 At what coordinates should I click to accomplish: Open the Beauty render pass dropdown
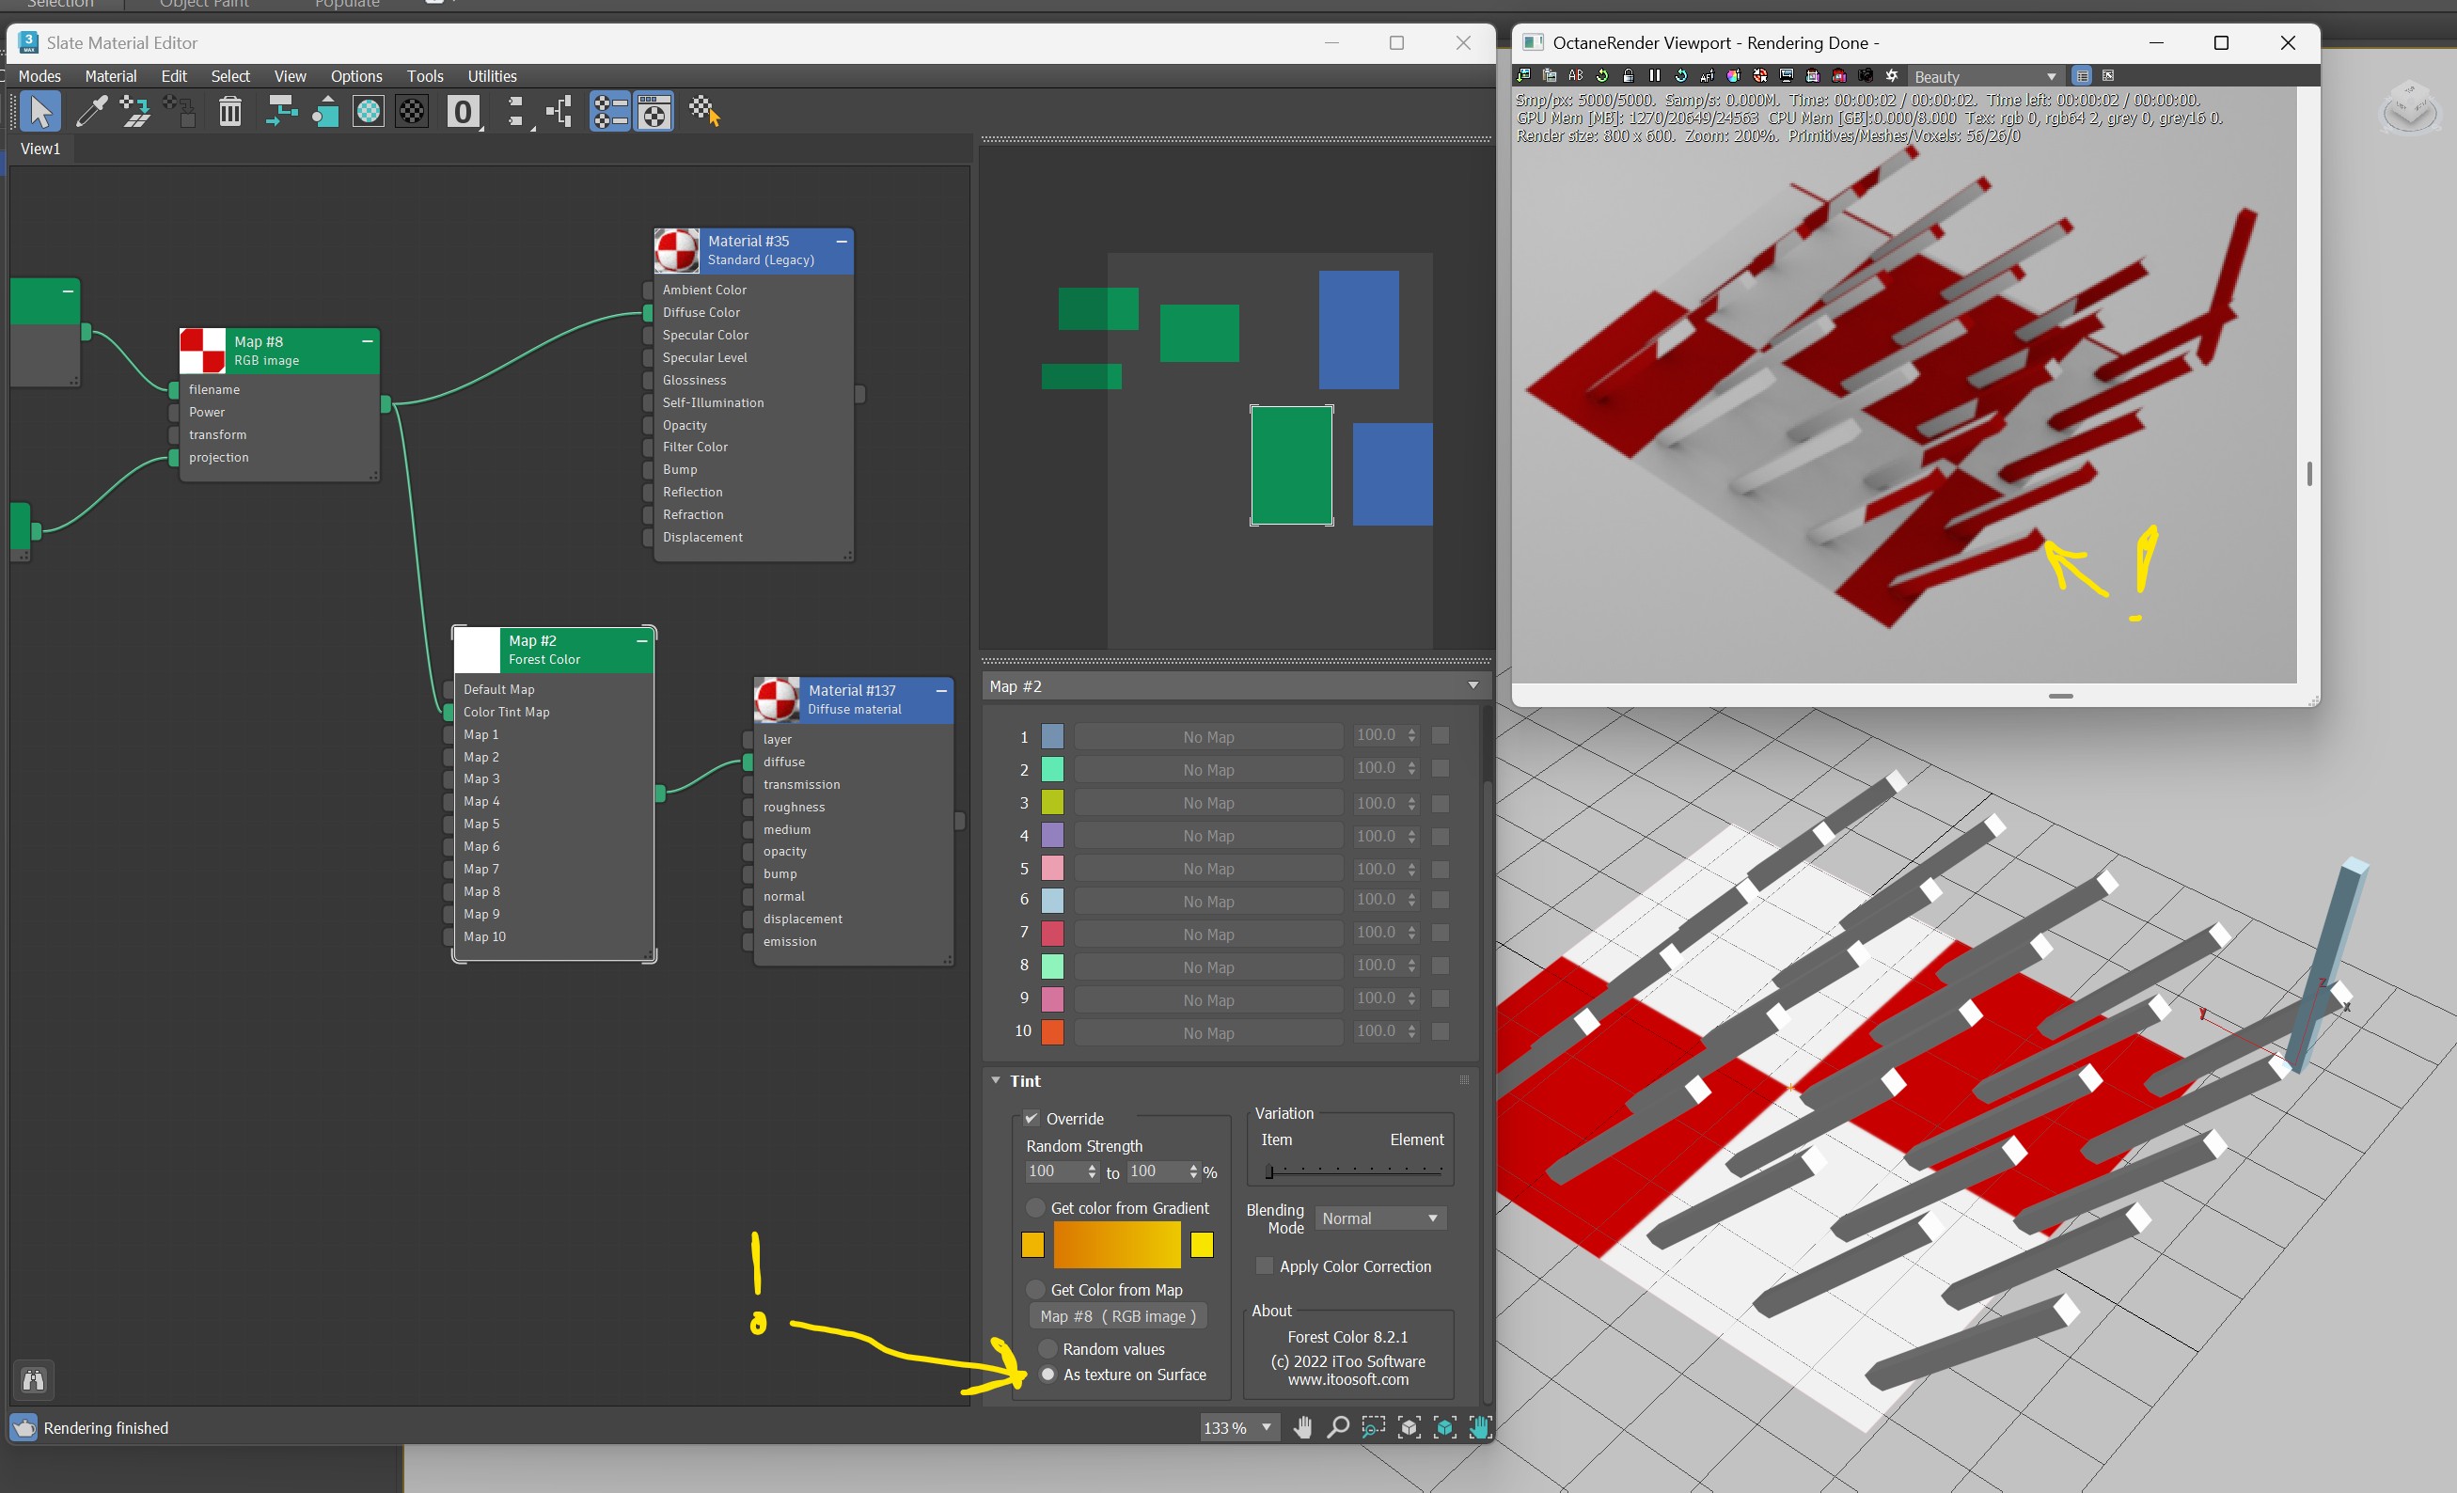click(1984, 77)
